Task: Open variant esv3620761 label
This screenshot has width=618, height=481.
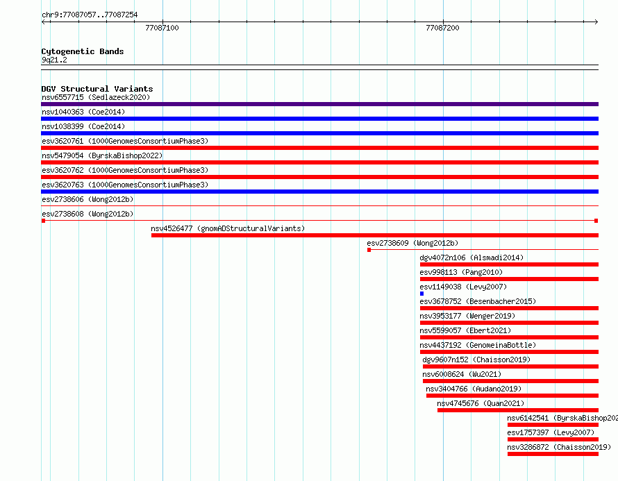Action: point(125,141)
